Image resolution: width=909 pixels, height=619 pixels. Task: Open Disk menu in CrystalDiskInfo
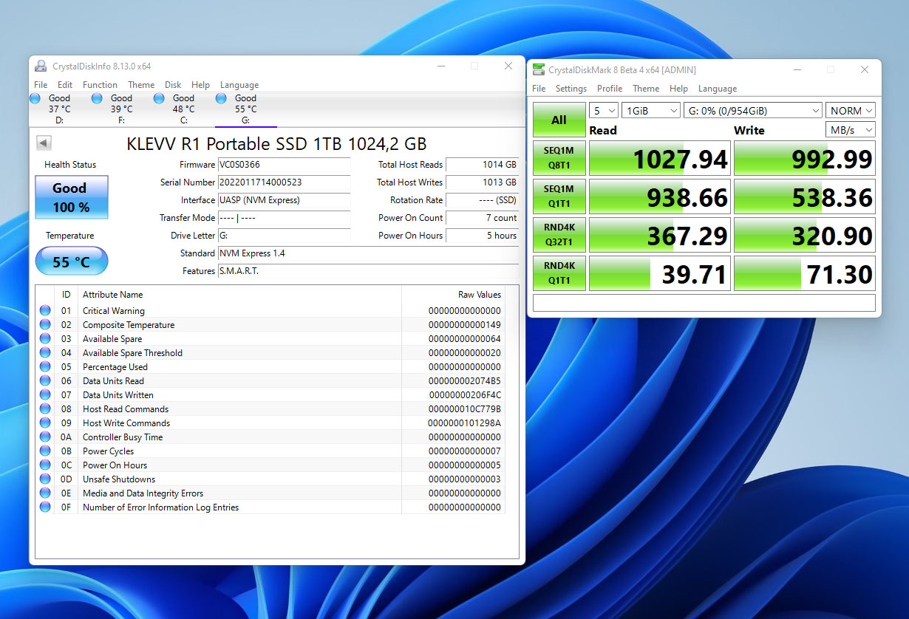coord(173,85)
